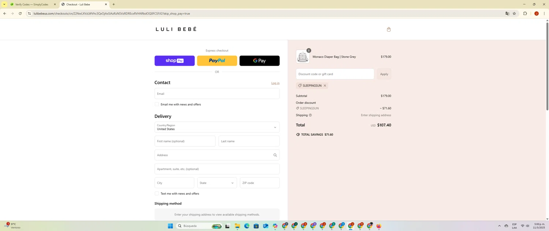Focus the Apartment, suite, etc. field
The height and width of the screenshot is (231, 549).
click(x=217, y=169)
